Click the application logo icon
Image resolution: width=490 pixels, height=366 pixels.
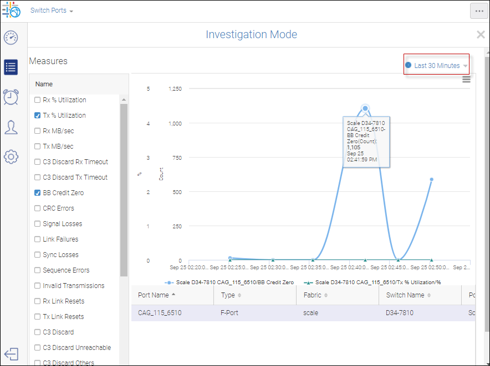11,10
